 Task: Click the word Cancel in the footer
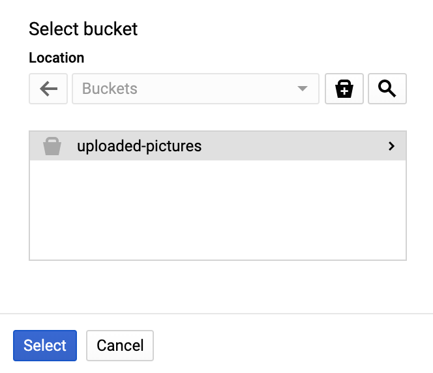(120, 346)
